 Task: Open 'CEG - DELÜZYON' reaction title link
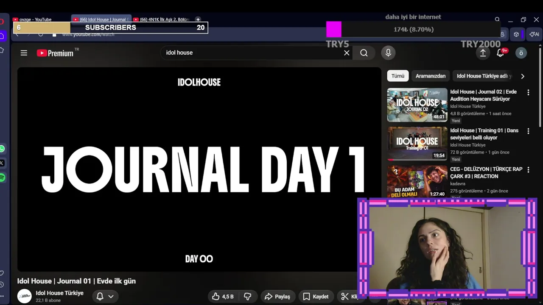pos(486,172)
